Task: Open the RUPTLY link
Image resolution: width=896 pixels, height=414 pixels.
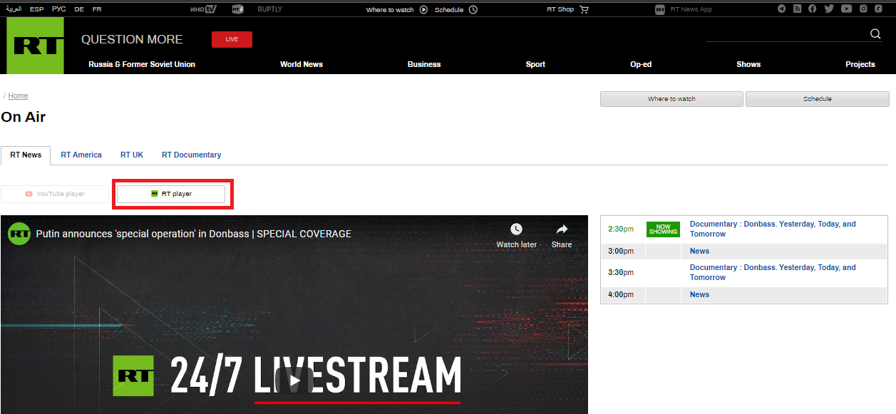Action: coord(269,9)
